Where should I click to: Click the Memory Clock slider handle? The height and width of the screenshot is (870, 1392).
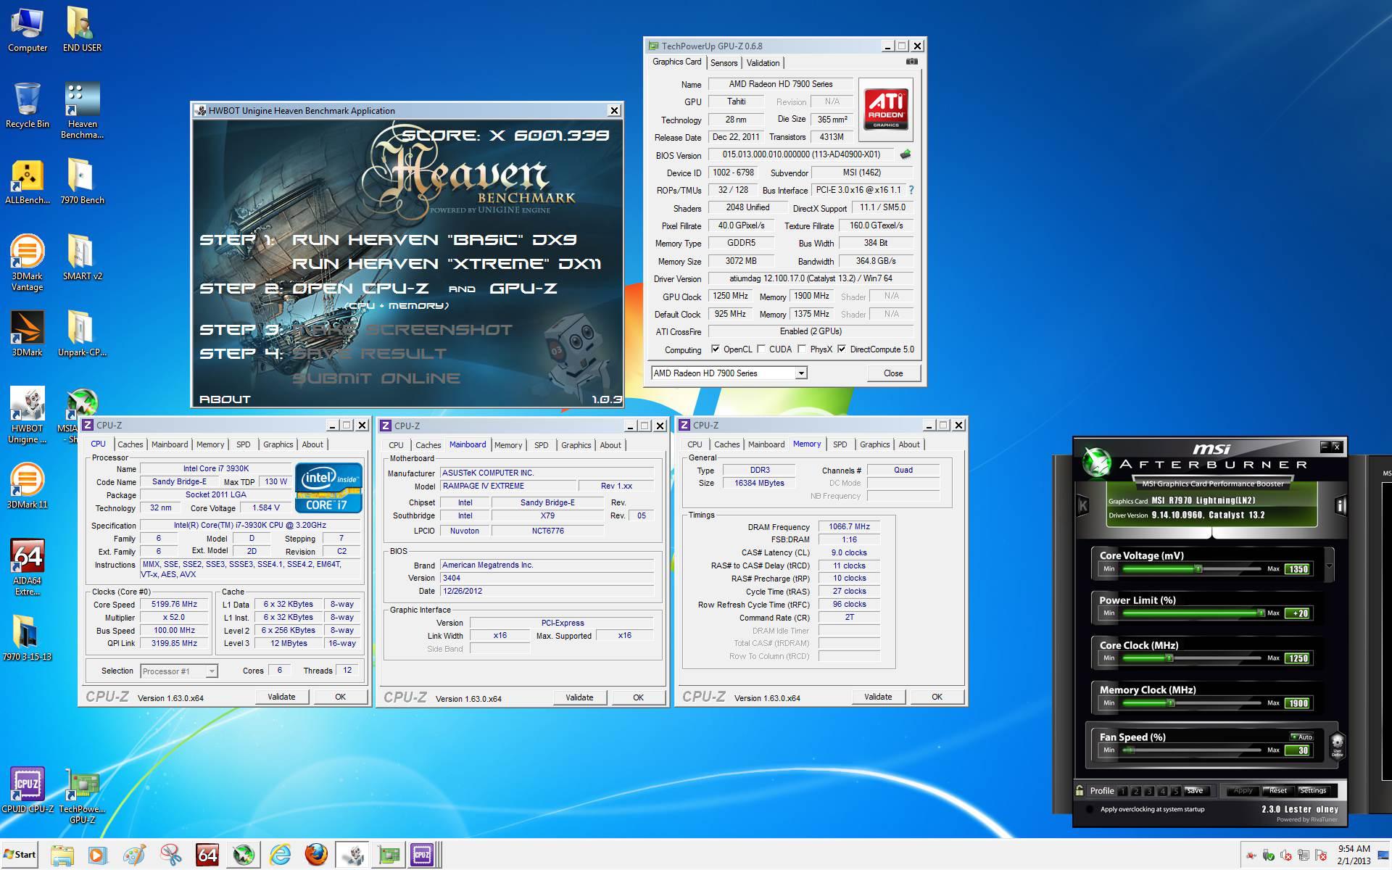(1169, 703)
